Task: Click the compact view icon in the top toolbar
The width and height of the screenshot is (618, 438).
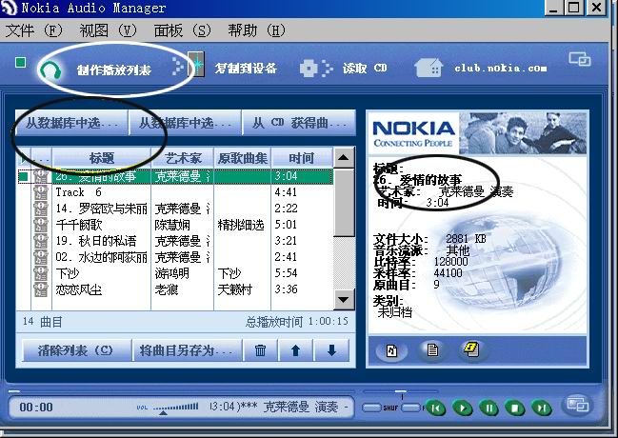Action: pyautogui.click(x=579, y=60)
